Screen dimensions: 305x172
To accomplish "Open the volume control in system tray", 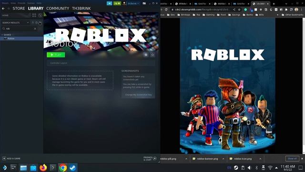I will pos(250,168).
